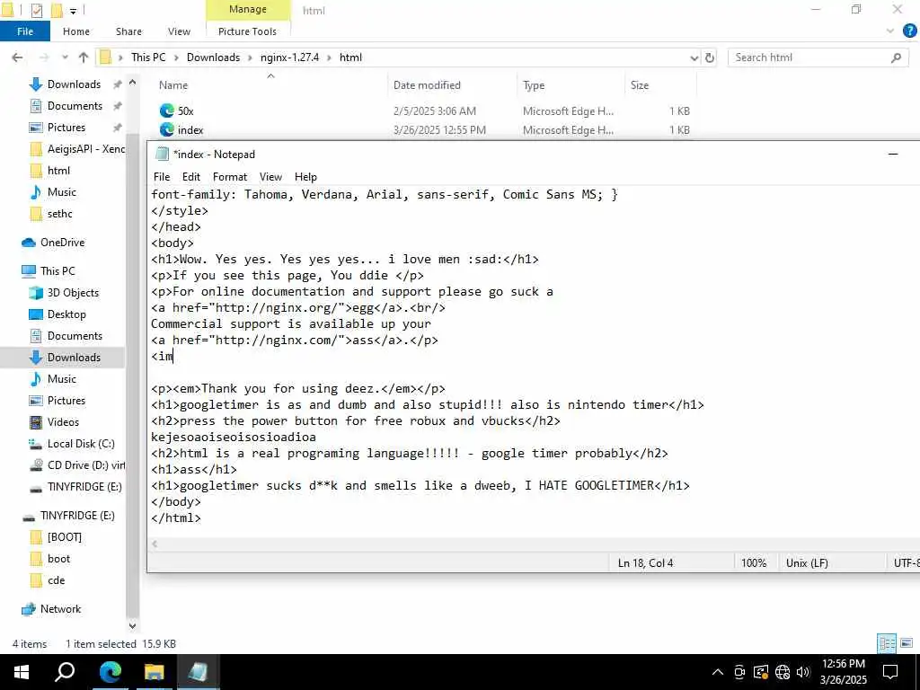Open Explorer Help question mark icon
The height and width of the screenshot is (690, 920).
909,31
